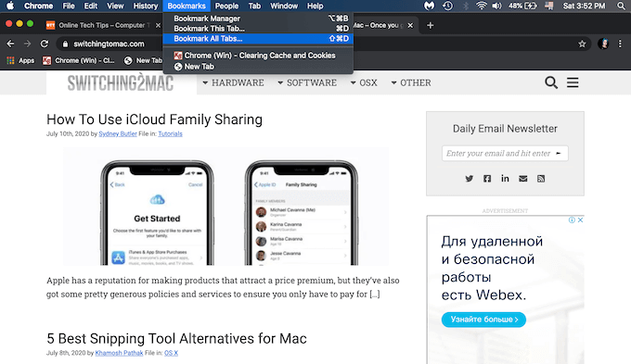Reload the current page
Image resolution: width=631 pixels, height=364 pixels.
pyautogui.click(x=45, y=44)
